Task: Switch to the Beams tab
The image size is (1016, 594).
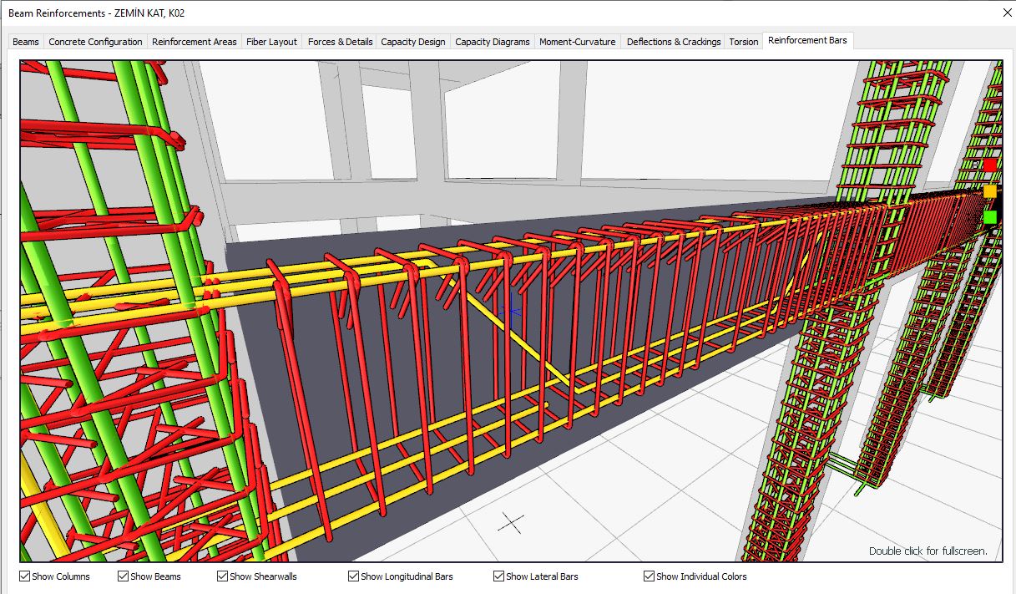Action: coord(25,41)
